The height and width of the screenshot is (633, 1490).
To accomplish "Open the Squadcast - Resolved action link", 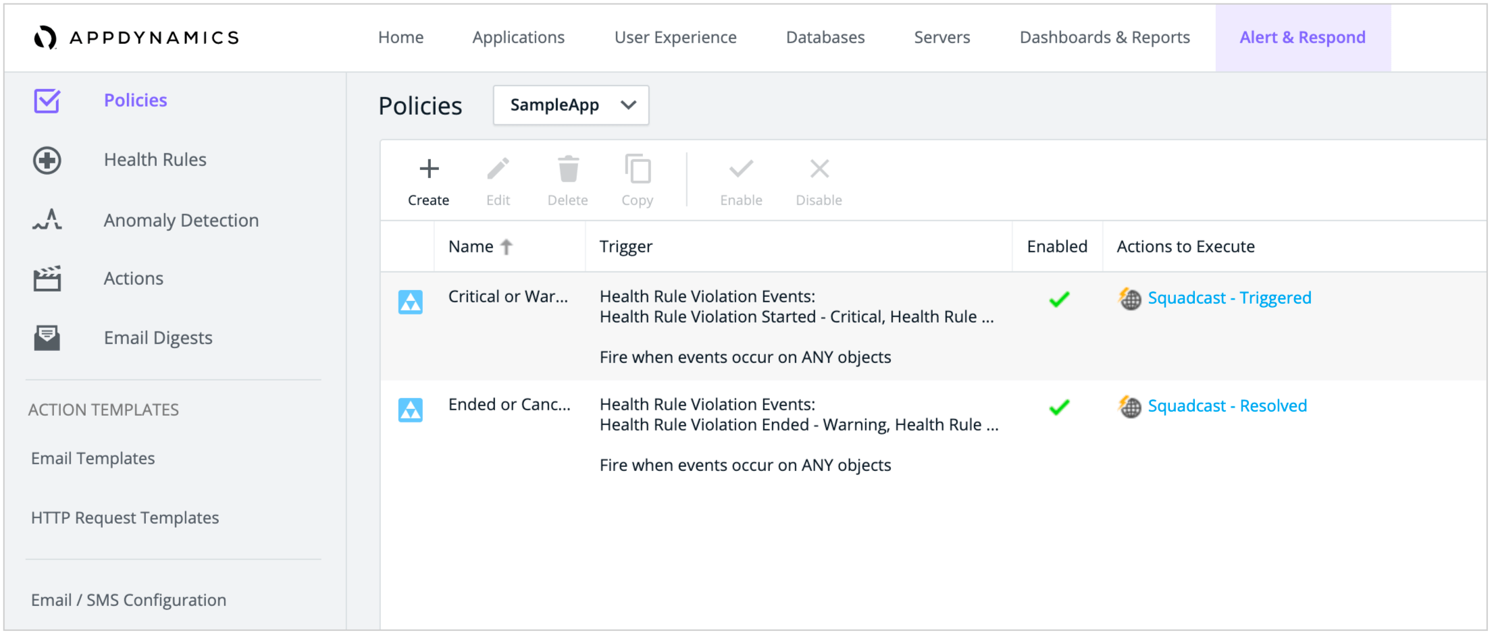I will pyautogui.click(x=1227, y=406).
